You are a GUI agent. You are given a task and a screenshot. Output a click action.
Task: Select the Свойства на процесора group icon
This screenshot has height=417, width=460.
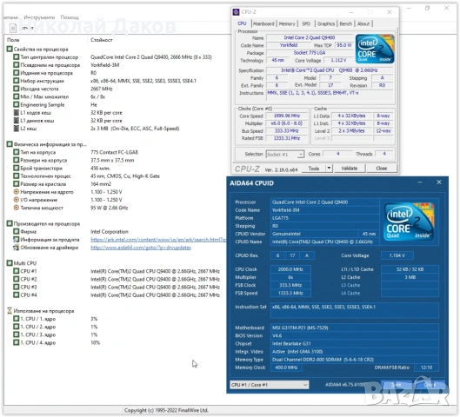(10, 49)
